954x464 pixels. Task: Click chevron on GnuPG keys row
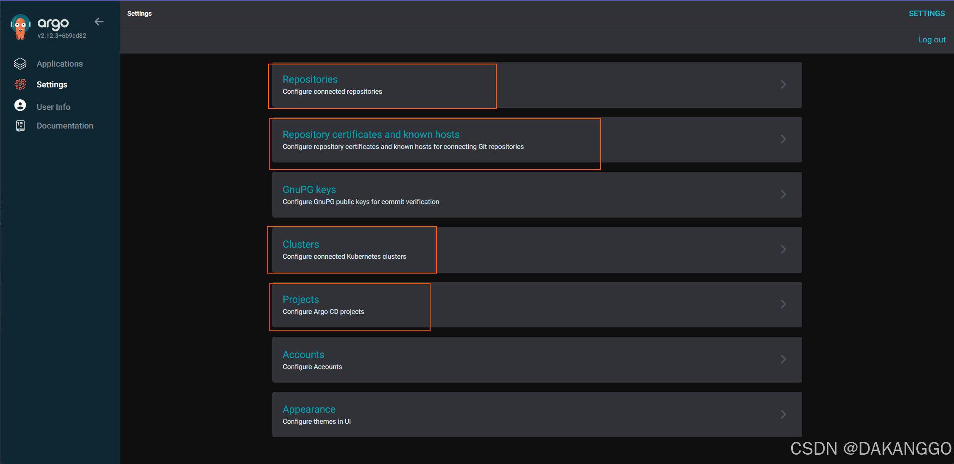point(783,194)
